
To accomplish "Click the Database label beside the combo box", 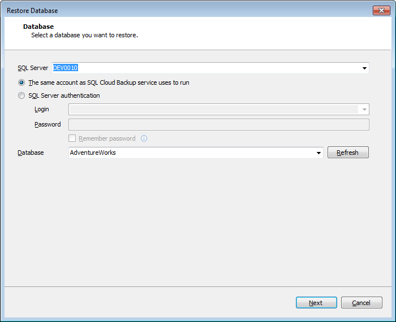I will pyautogui.click(x=31, y=153).
